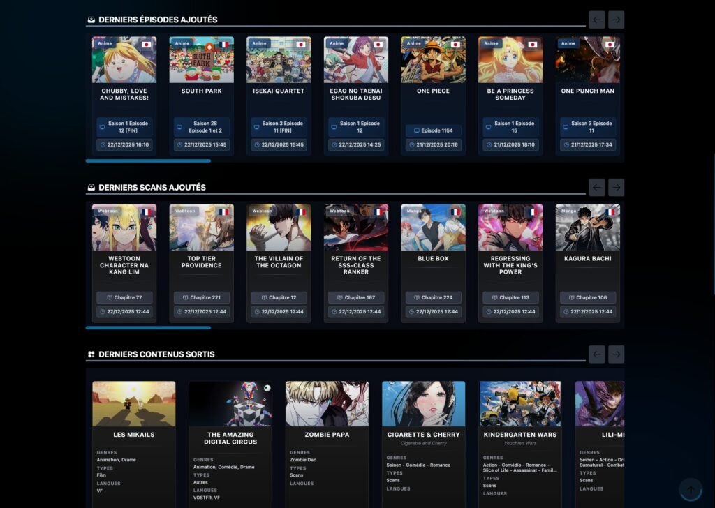Click horizontal scrollbar under scans carousel

pyautogui.click(x=148, y=327)
